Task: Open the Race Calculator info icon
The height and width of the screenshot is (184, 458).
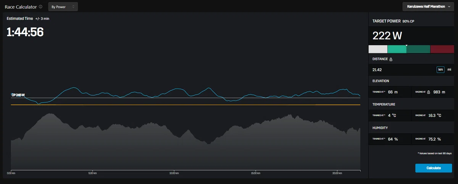Action: [40, 6]
